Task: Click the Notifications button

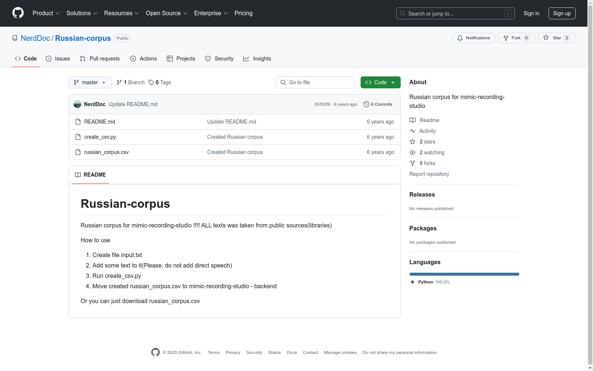Action: [474, 38]
